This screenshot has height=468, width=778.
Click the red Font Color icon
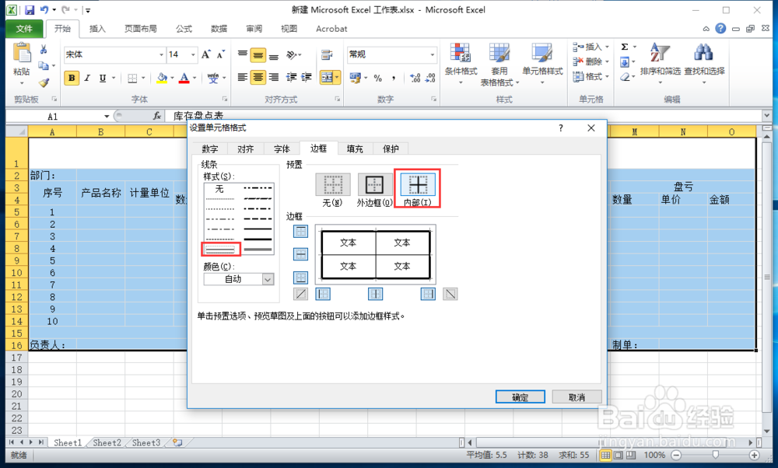(184, 78)
